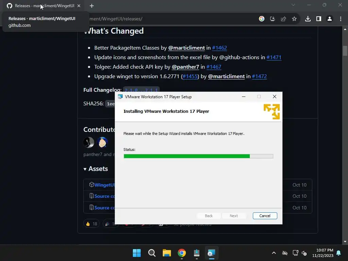
Task: Click second contributor avatar with blue hair
Action: pyautogui.click(x=102, y=142)
